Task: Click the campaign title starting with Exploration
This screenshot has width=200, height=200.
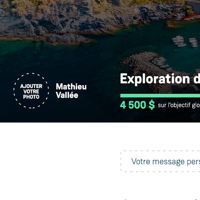Action: click(160, 79)
